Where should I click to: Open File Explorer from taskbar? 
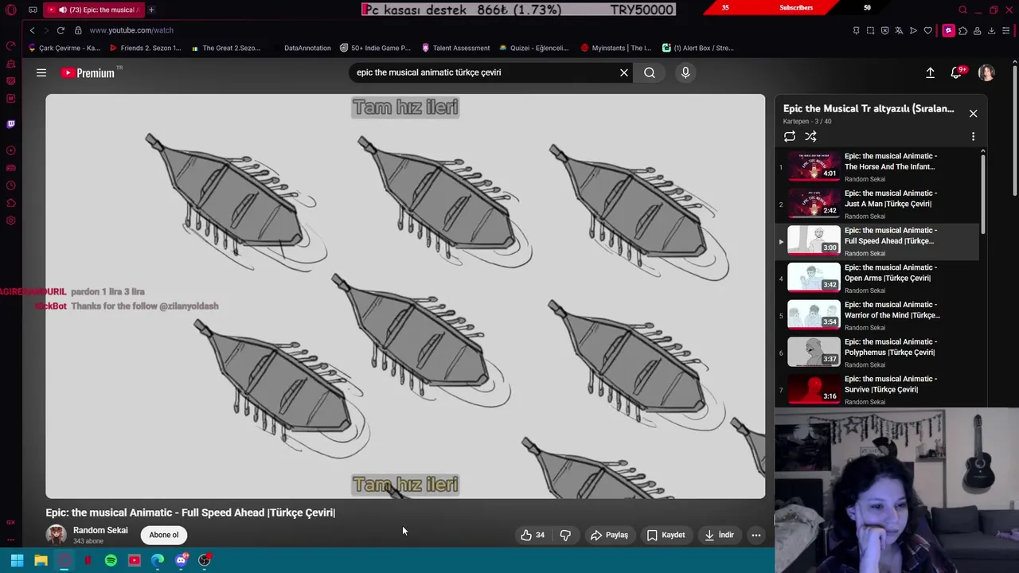(x=41, y=560)
